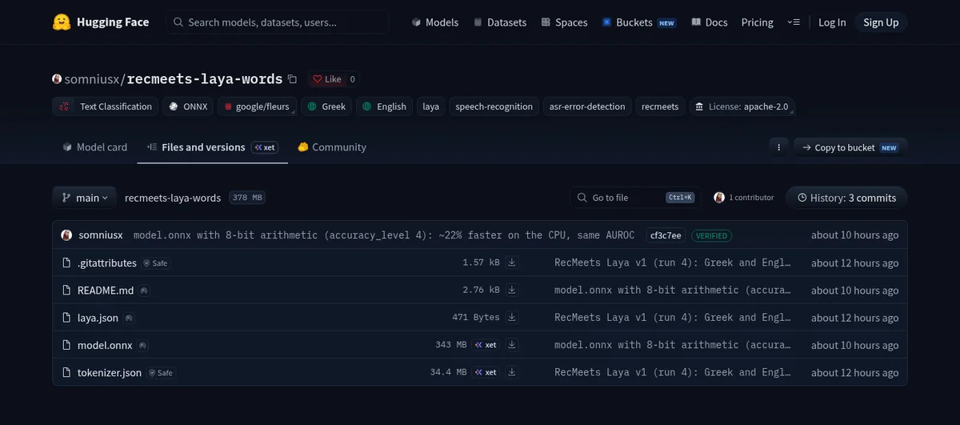
Task: Click the recmeets tag
Action: [660, 106]
